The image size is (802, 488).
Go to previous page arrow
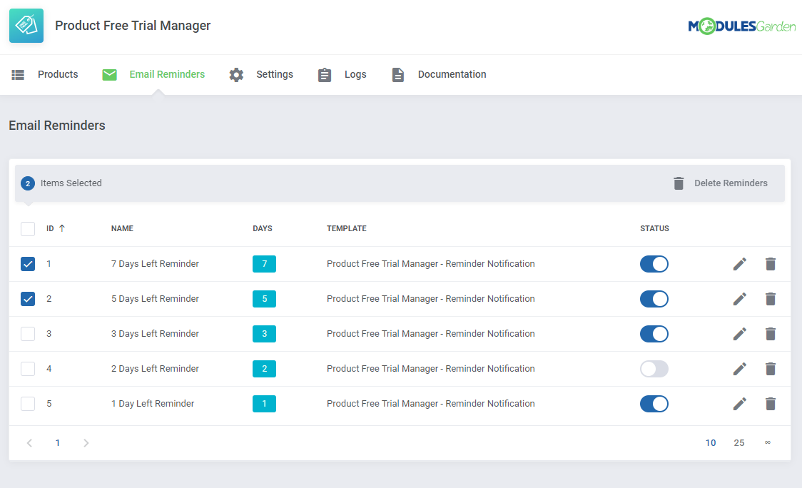pyautogui.click(x=30, y=443)
